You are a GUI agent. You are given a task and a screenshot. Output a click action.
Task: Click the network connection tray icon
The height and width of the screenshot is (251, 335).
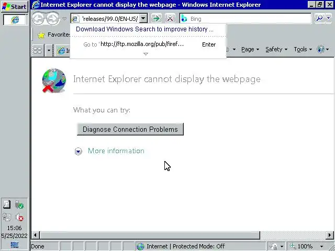[x=7, y=218]
